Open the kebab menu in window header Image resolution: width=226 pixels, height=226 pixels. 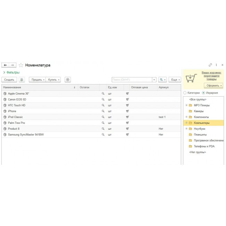coord(216,65)
